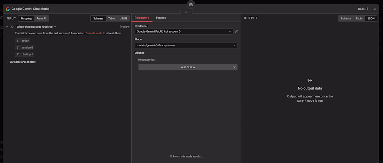Click the INPUT panel heading
Image resolution: width=383 pixels, height=163 pixels.
click(11, 18)
